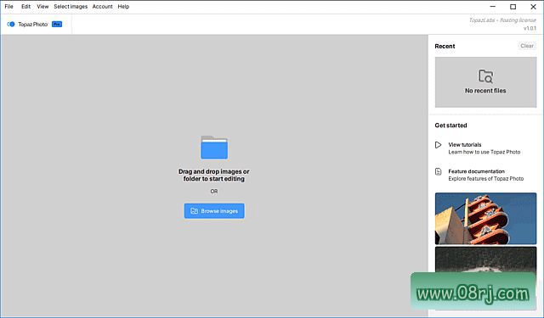Click the 'Learn how to use Topaz Photo' text
Viewport: 544px width, 318px height.
[x=484, y=152]
